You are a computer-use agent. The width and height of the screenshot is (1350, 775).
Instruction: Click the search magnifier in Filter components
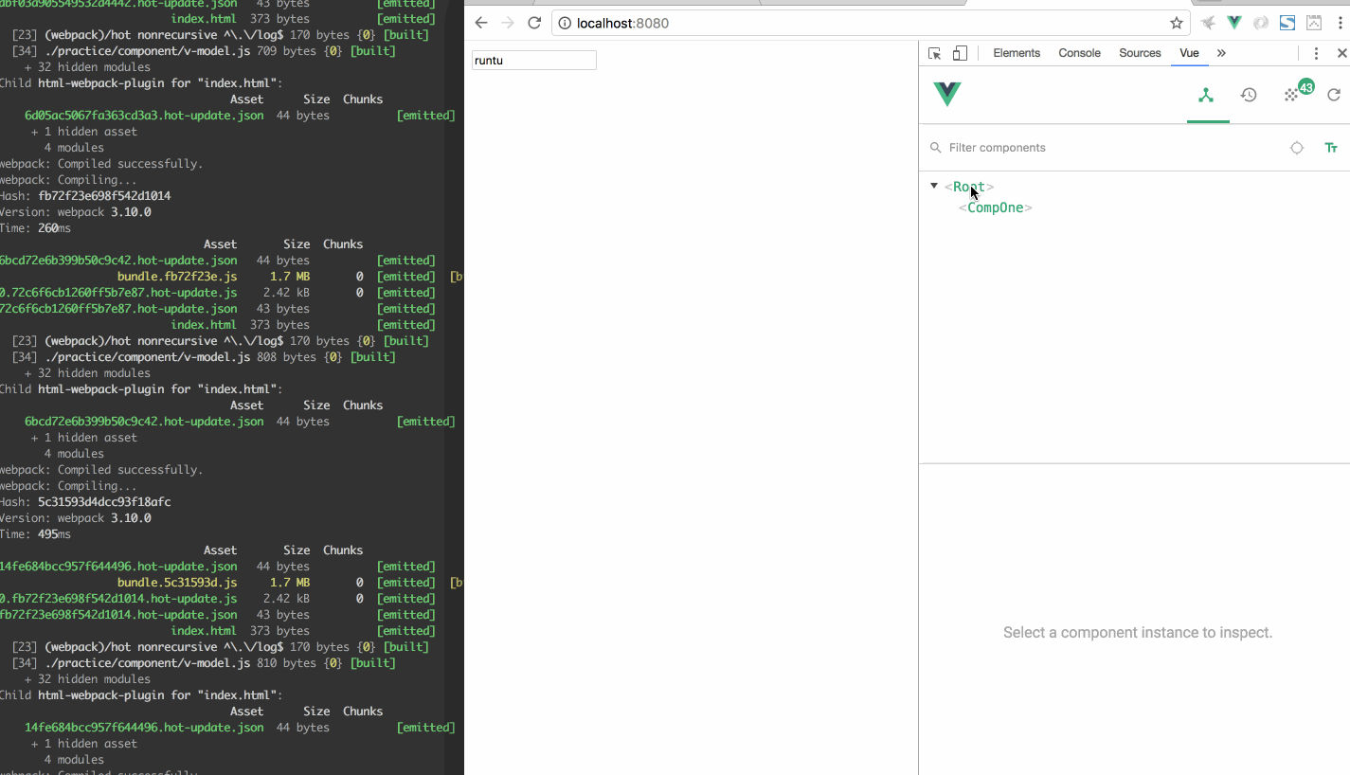tap(936, 148)
